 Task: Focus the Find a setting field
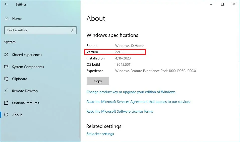pos(40,30)
